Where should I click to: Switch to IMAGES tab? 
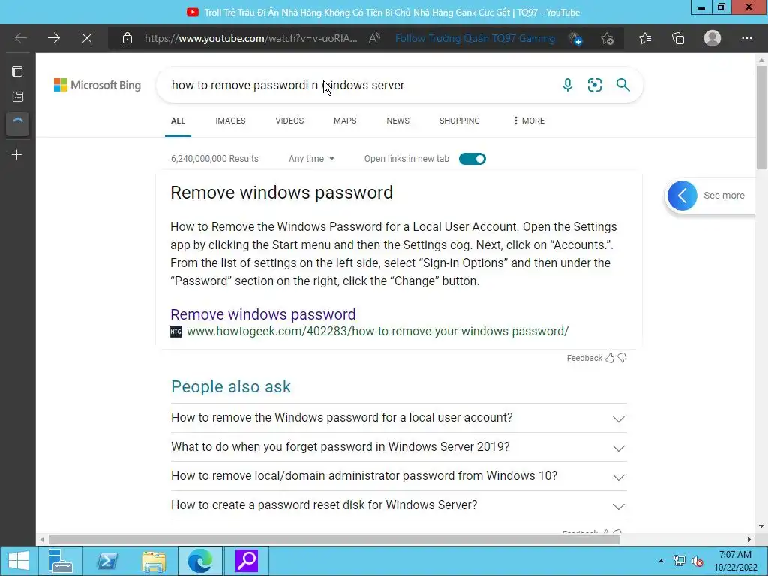[231, 121]
